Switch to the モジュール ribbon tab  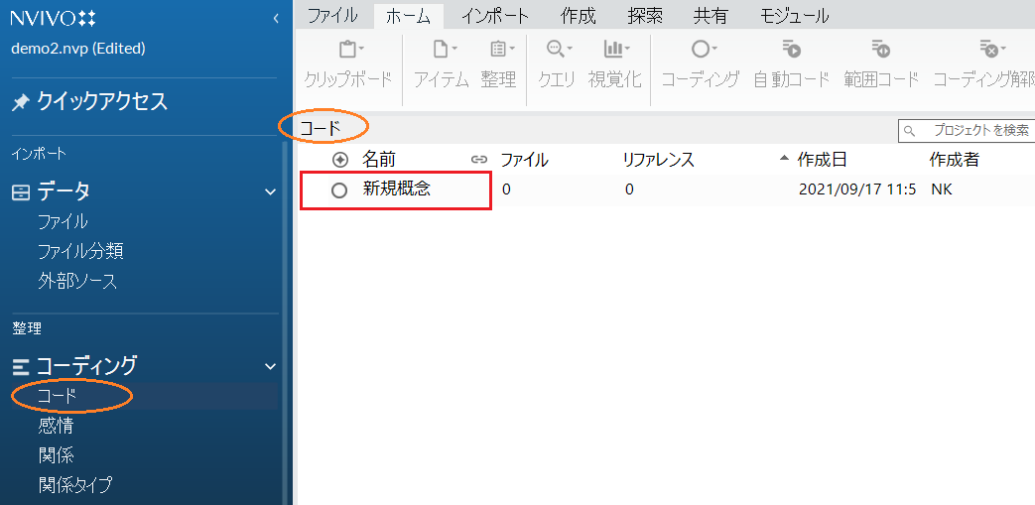(x=794, y=15)
